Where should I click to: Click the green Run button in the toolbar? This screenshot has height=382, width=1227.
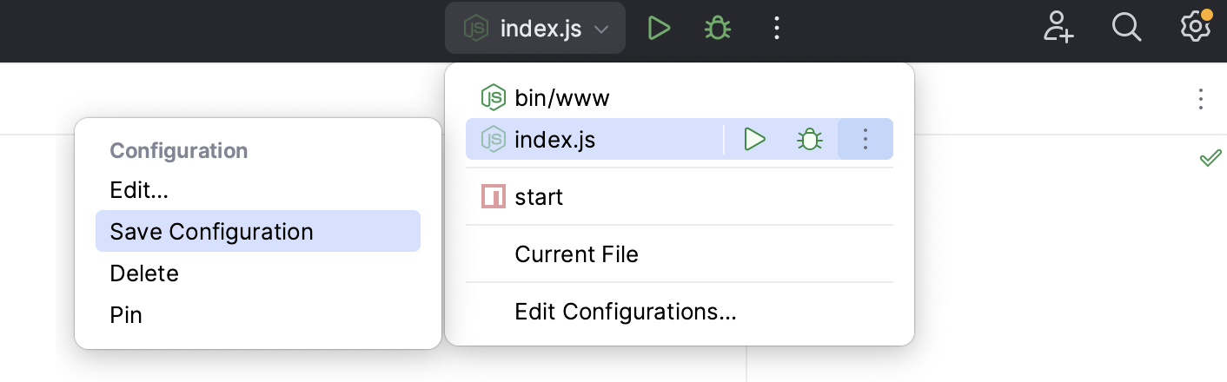pos(659,29)
